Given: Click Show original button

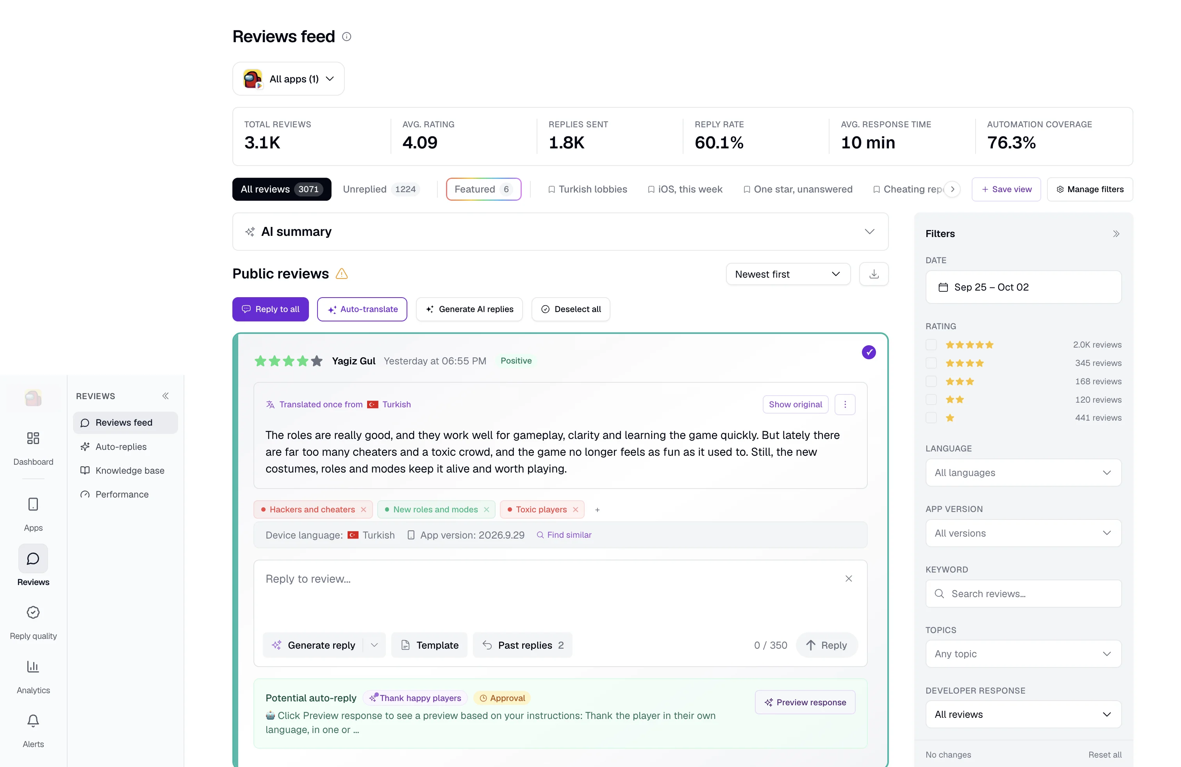Looking at the screenshot, I should 795,404.
